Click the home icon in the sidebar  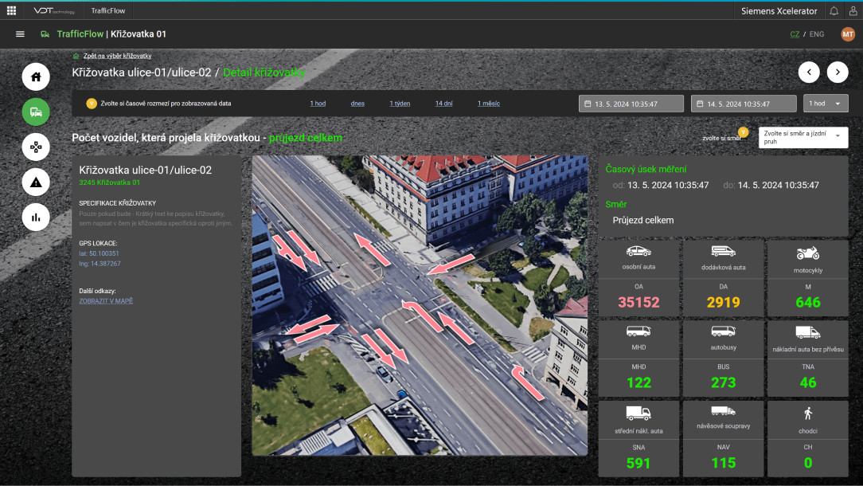[36, 76]
